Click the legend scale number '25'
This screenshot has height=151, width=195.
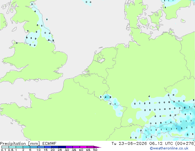pyautogui.click(x=60, y=150)
